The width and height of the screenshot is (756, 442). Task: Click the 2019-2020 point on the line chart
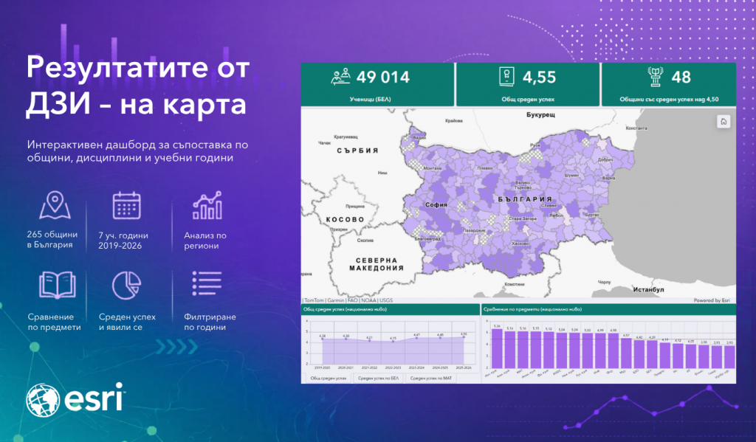pos(322,339)
